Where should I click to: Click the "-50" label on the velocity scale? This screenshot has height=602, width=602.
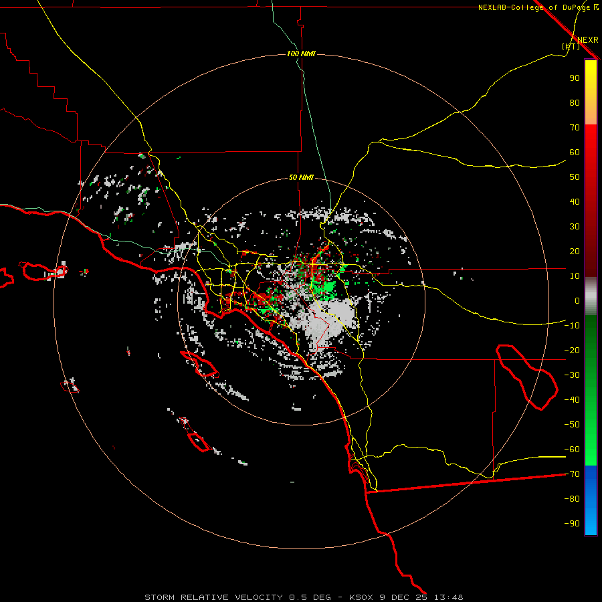pyautogui.click(x=572, y=425)
